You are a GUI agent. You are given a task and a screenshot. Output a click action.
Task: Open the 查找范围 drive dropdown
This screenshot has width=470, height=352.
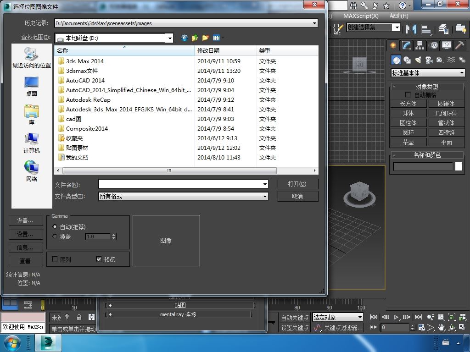tap(170, 38)
